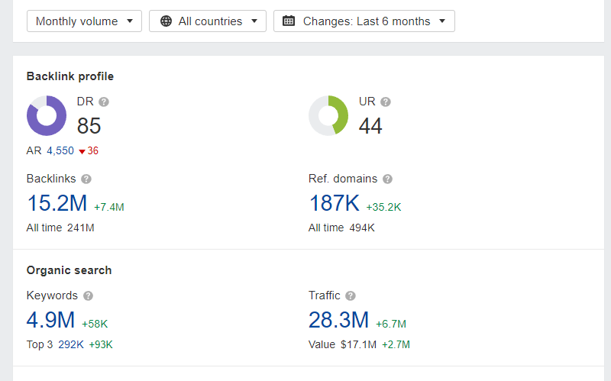Click the globe icon in countries filter
611x381 pixels.
coord(166,21)
